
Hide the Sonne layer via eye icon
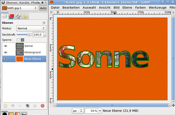pyautogui.click(x=5, y=46)
